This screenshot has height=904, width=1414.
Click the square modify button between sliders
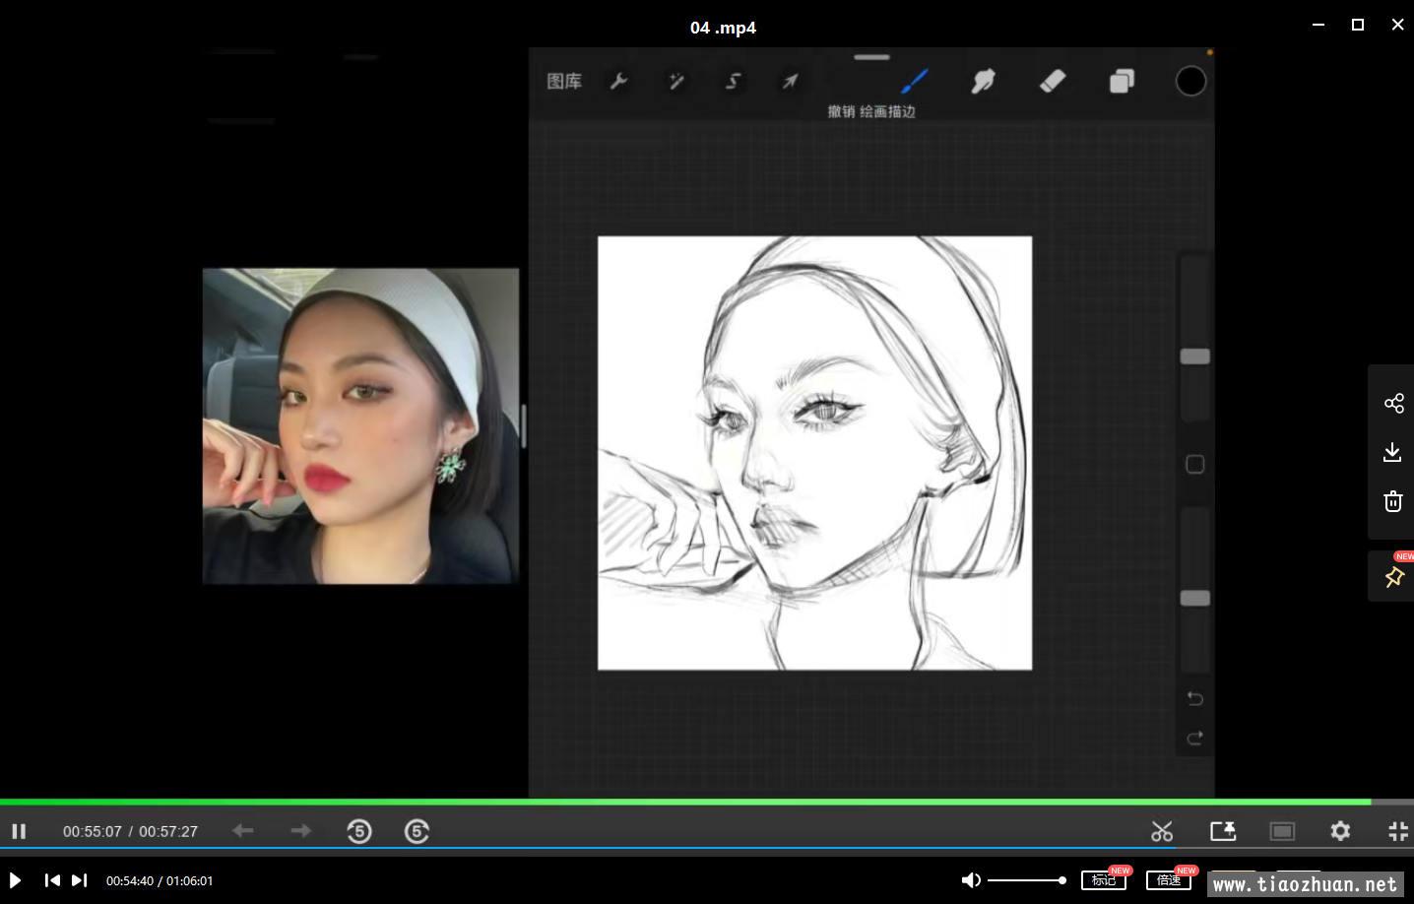(1194, 465)
